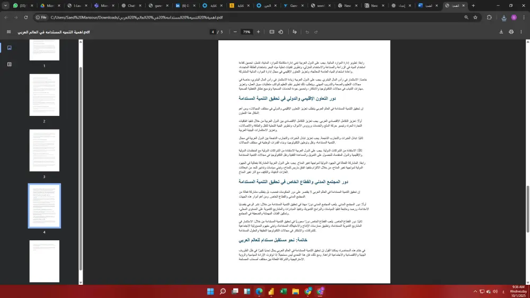Switch to the Google Drive tab
The width and height of the screenshot is (530, 298).
49,5
